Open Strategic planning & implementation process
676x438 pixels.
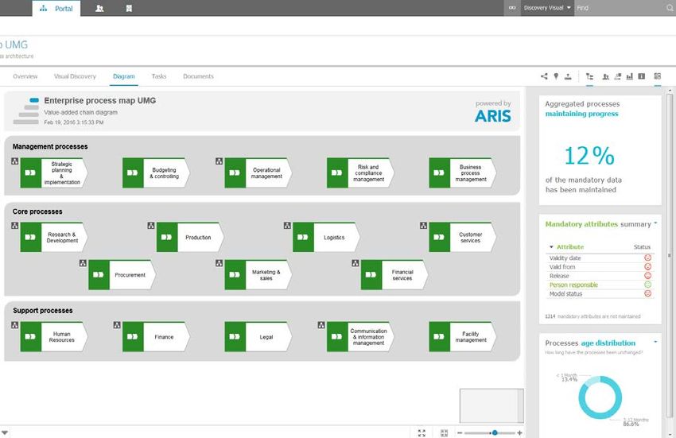54,172
